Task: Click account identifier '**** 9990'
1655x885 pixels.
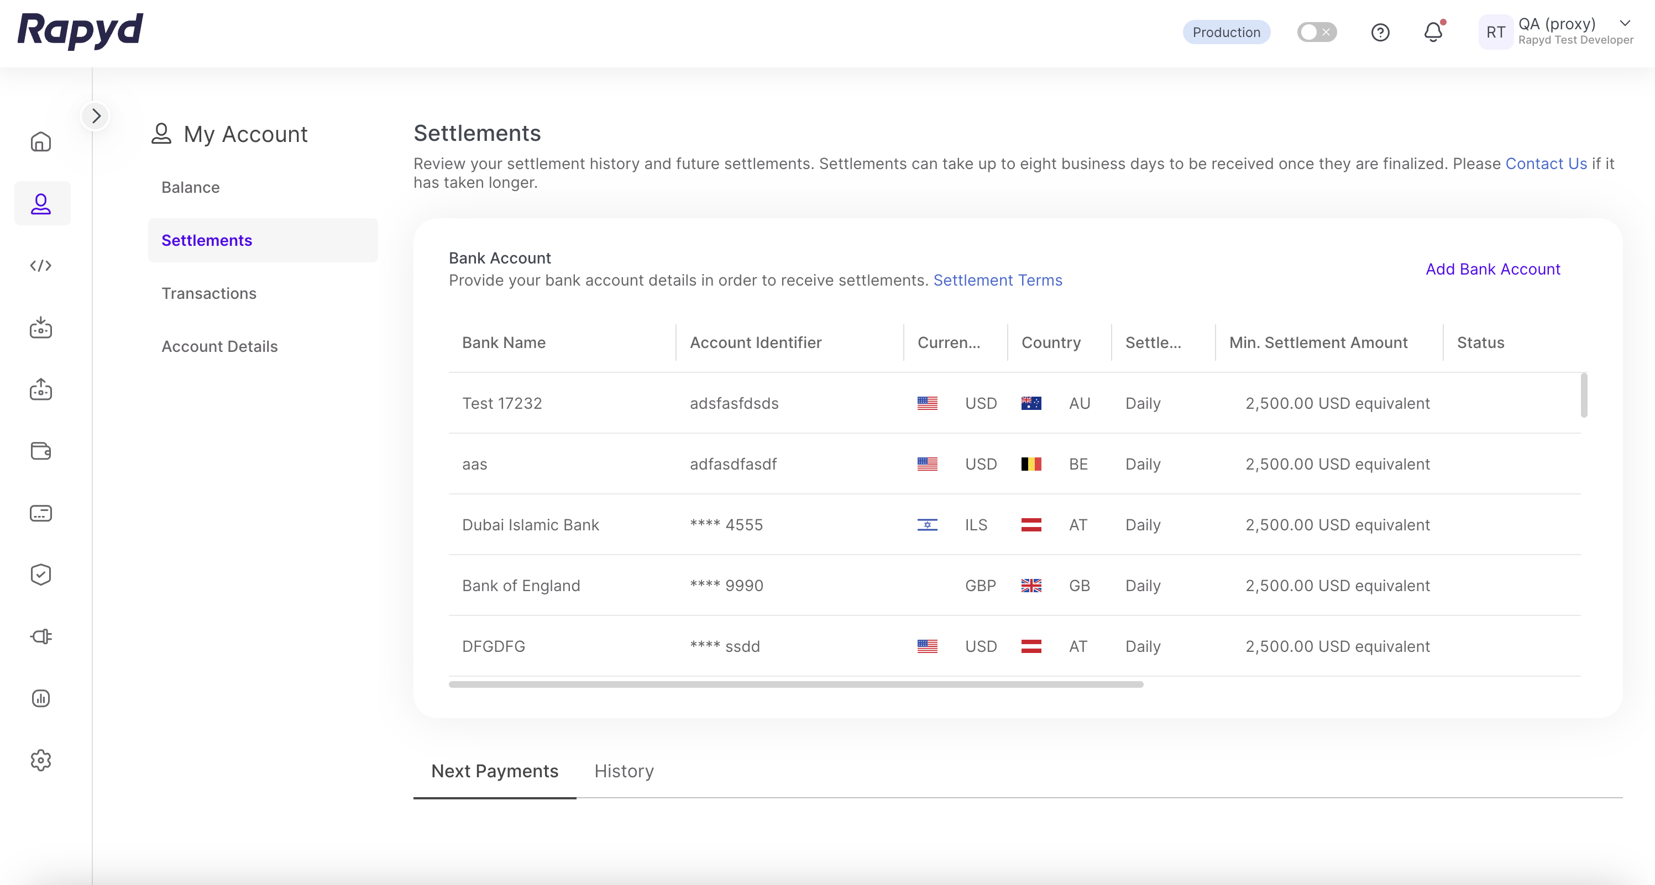Action: (726, 585)
